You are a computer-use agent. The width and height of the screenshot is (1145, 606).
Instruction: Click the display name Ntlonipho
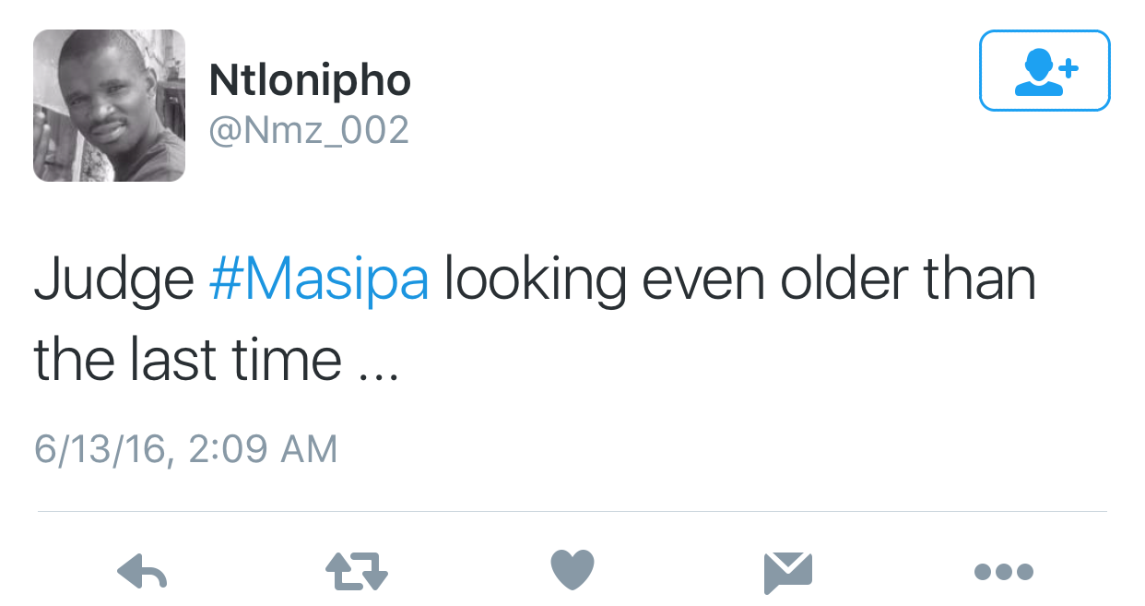(x=310, y=81)
